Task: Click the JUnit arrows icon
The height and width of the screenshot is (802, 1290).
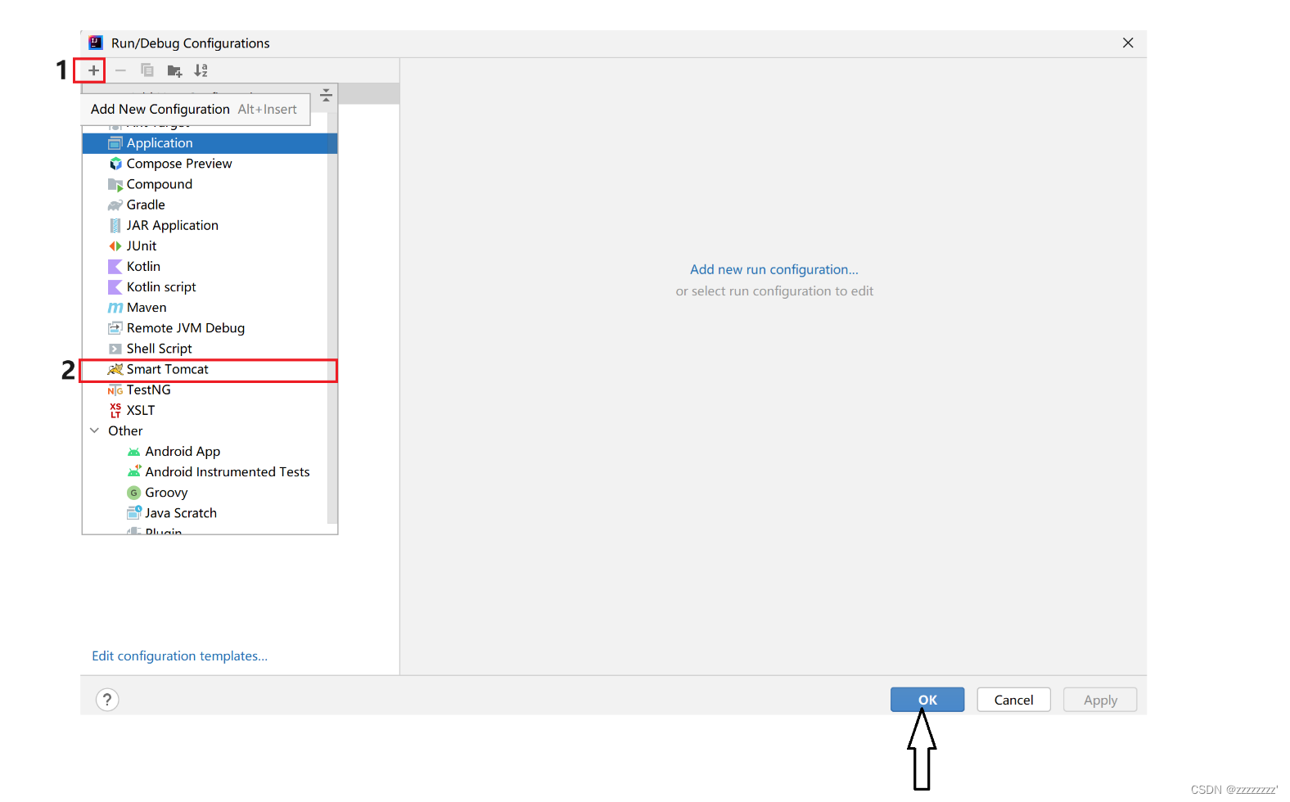Action: pyautogui.click(x=115, y=246)
